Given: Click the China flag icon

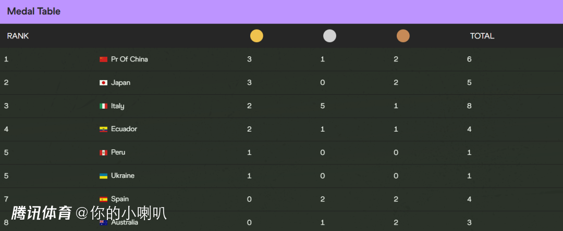Looking at the screenshot, I should pyautogui.click(x=103, y=59).
